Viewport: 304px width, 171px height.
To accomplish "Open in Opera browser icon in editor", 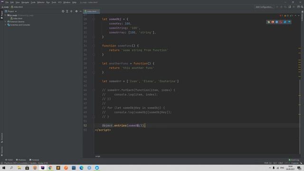I will (281, 22).
